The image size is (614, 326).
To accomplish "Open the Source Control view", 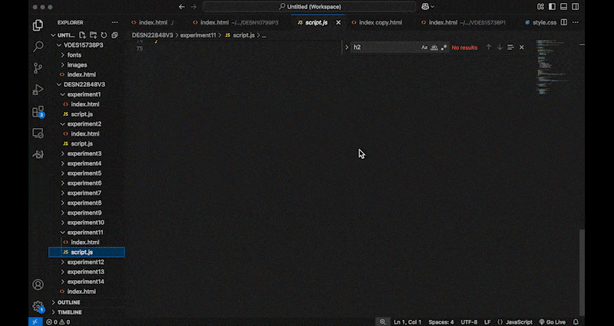I will pyautogui.click(x=38, y=68).
